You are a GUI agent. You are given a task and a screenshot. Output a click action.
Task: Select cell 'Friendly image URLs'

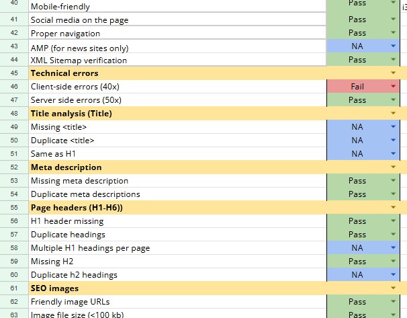pos(177,301)
